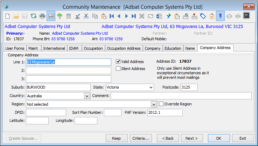Click the paste-special clipboard label icon

click(177, 16)
